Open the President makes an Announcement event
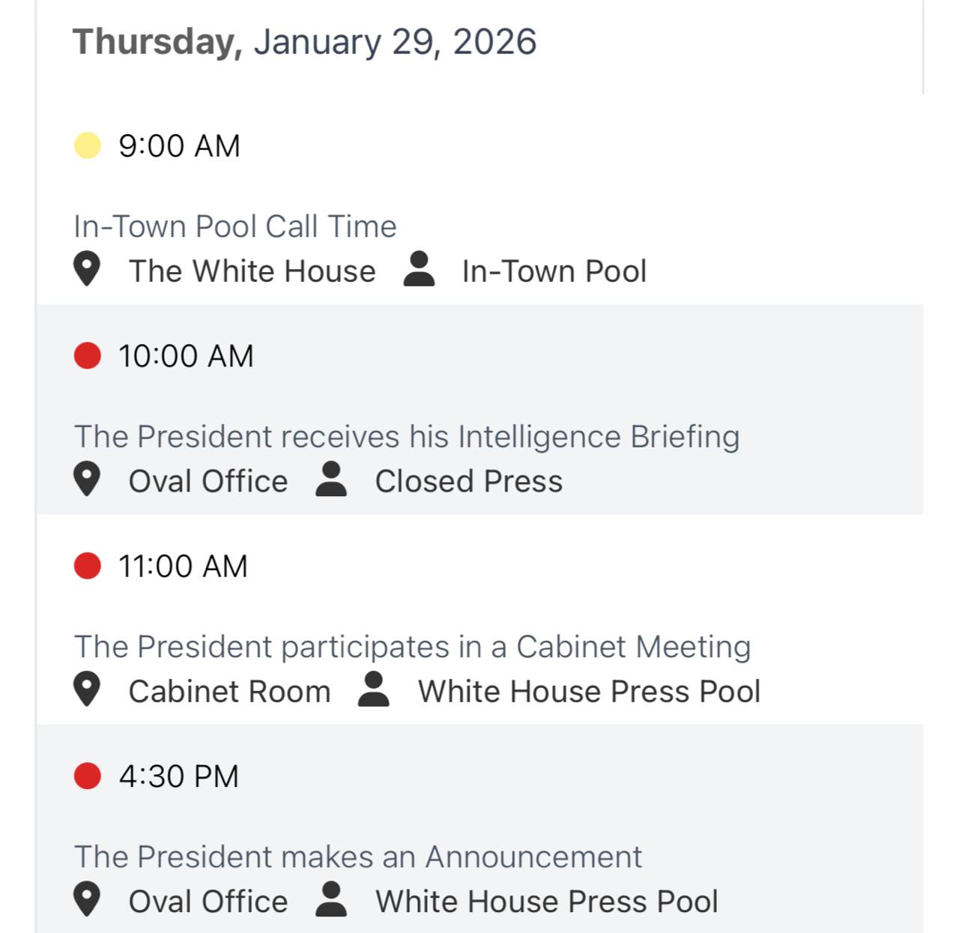 pyautogui.click(x=358, y=857)
